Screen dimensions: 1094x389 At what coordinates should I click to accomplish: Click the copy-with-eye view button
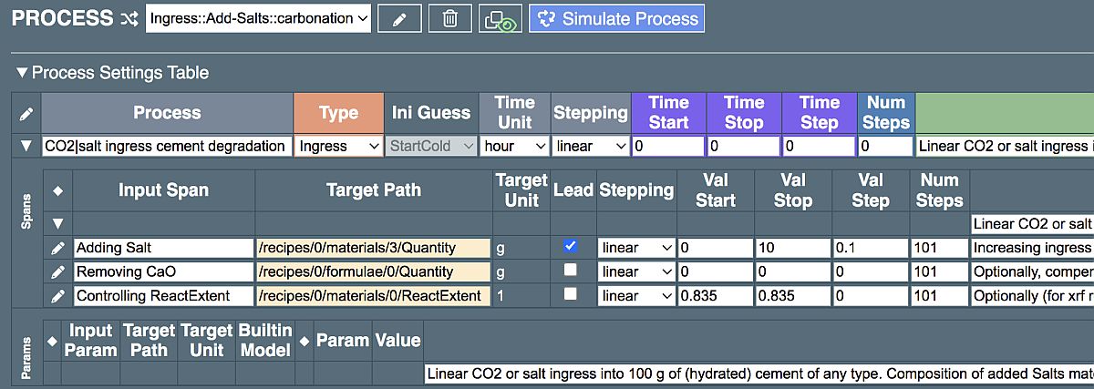(500, 18)
